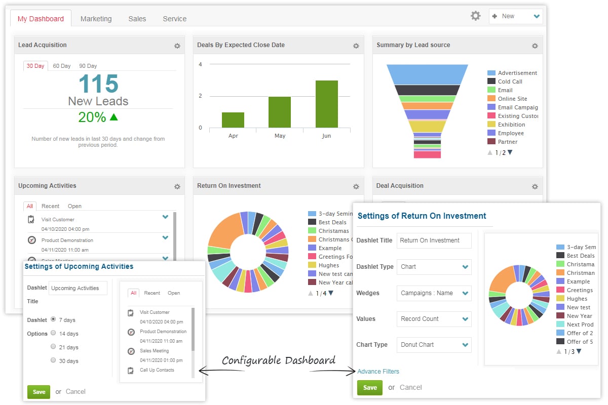608x405 pixels.
Task: Click the Advertisement legend color swatch
Action: pos(491,73)
